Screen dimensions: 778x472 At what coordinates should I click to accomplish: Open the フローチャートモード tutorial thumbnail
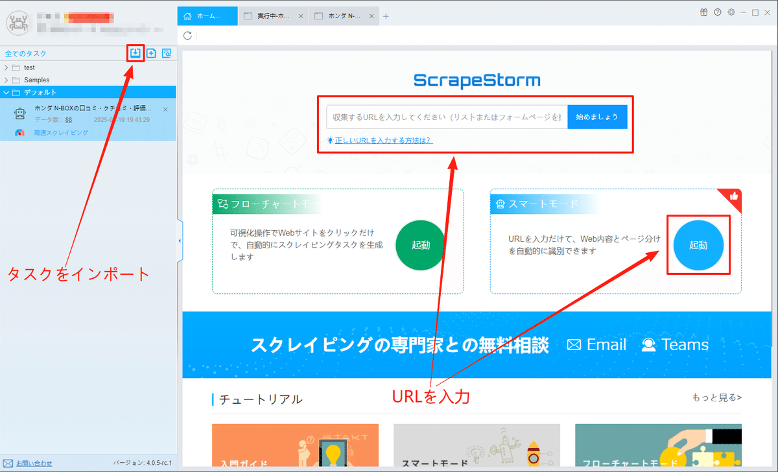[x=658, y=445]
